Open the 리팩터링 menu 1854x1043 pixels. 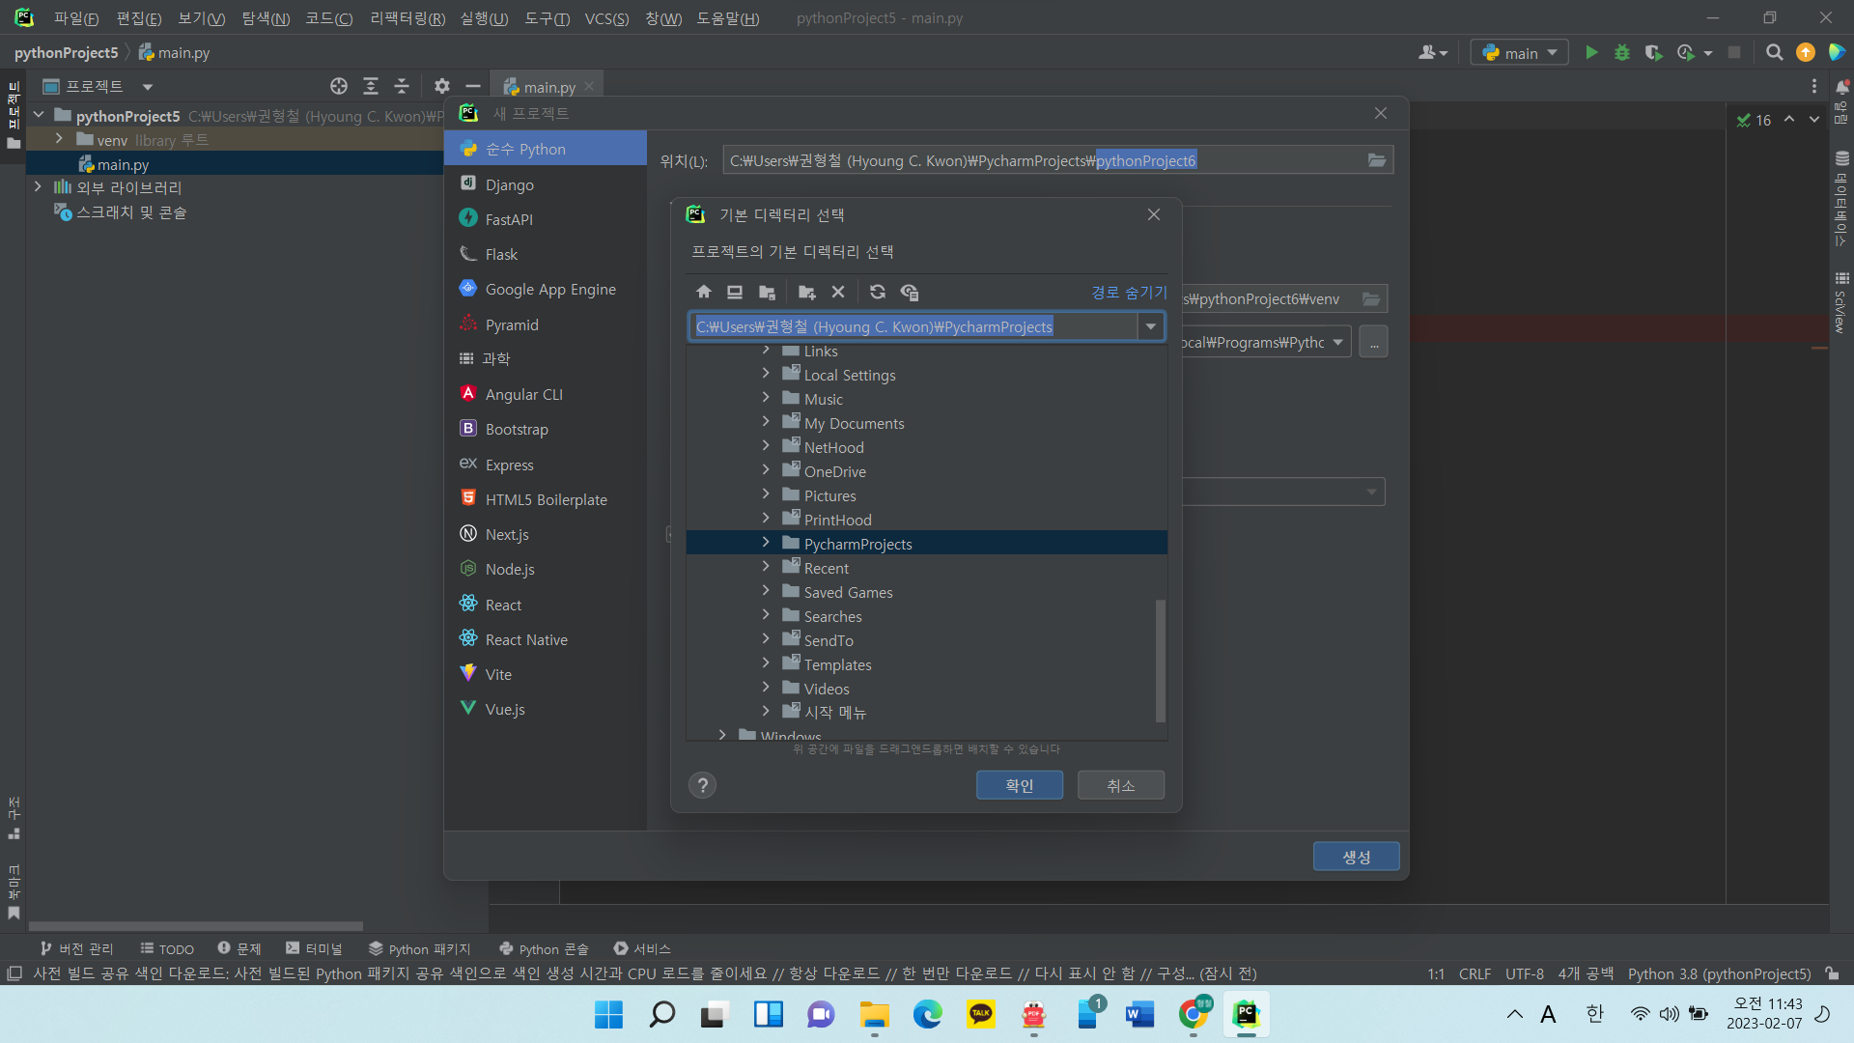pos(407,18)
